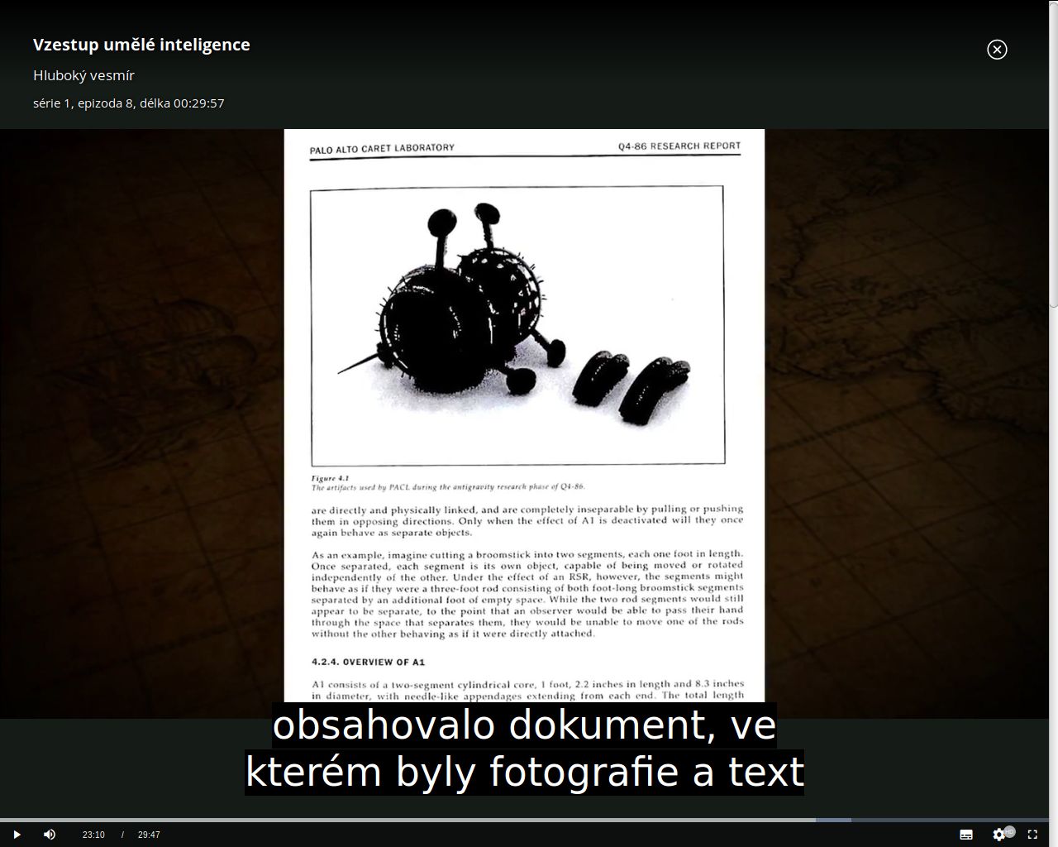This screenshot has height=847, width=1058.
Task: Click the video frame showing the document
Action: 524,423
